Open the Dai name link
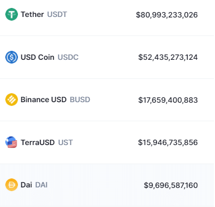This screenshot has width=215, height=207. tap(26, 185)
